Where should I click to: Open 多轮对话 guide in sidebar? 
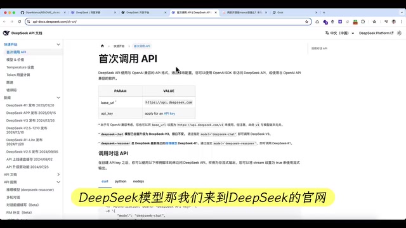tap(13, 197)
